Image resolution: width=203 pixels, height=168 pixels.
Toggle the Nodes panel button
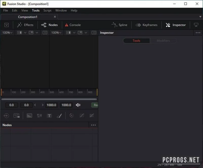point(49,25)
